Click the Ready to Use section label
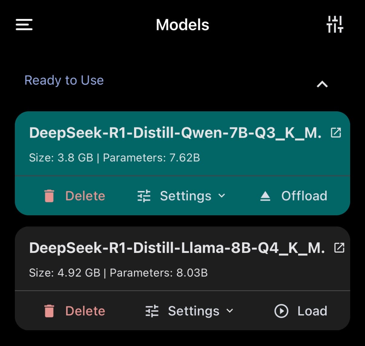The height and width of the screenshot is (346, 365). click(64, 80)
